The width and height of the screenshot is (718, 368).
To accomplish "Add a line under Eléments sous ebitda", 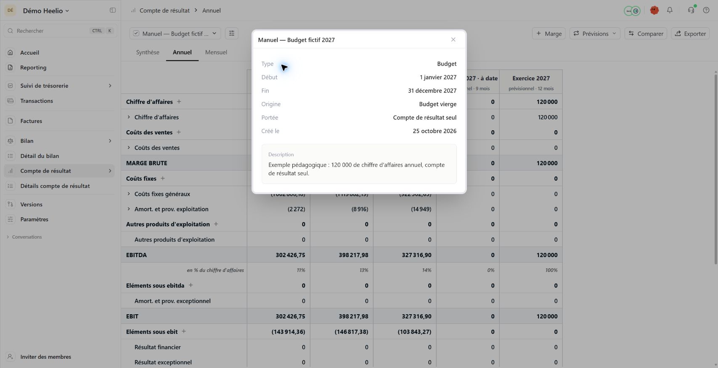I will click(191, 285).
